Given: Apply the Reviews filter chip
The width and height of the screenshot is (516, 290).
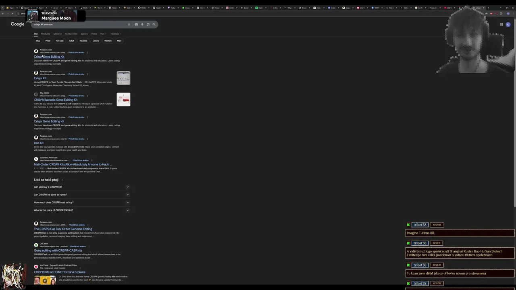Looking at the screenshot, I should click(83, 41).
